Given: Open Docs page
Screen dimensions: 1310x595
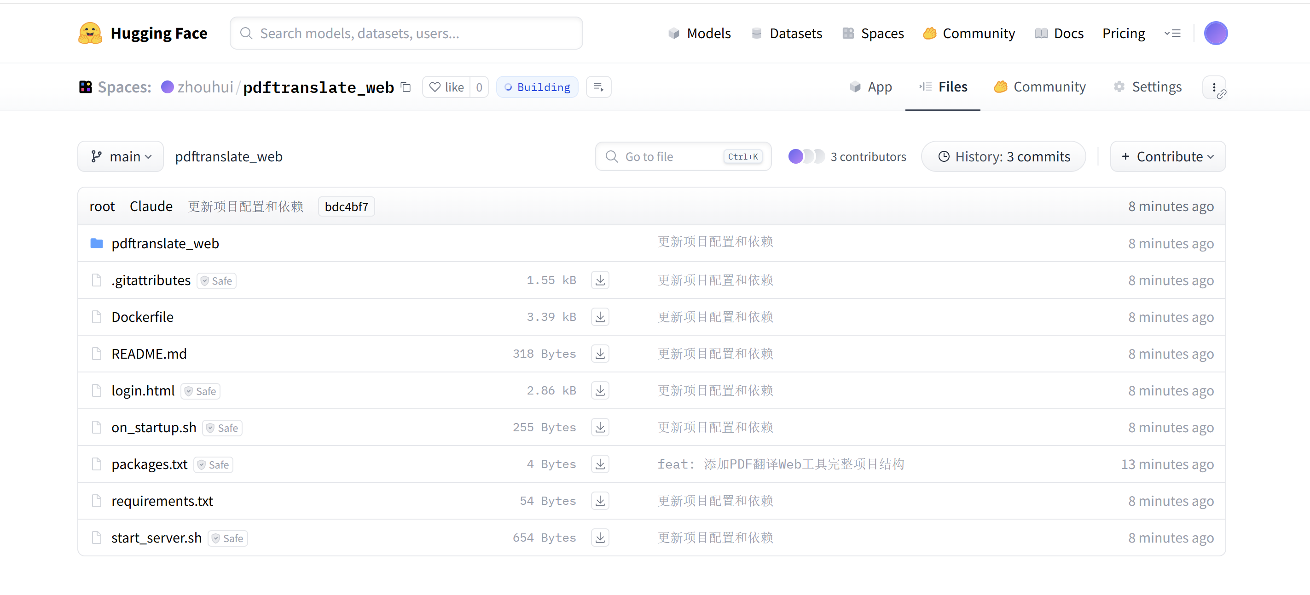Looking at the screenshot, I should (x=1059, y=33).
